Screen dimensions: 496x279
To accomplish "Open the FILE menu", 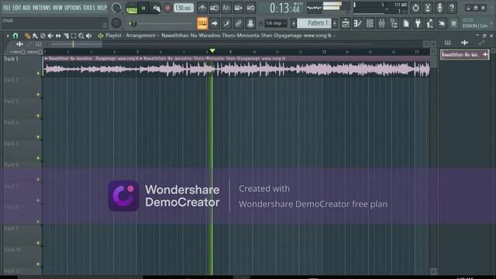I will pos(6,8).
